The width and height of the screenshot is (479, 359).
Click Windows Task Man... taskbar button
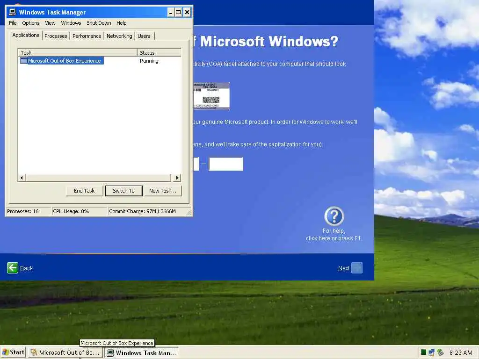142,352
